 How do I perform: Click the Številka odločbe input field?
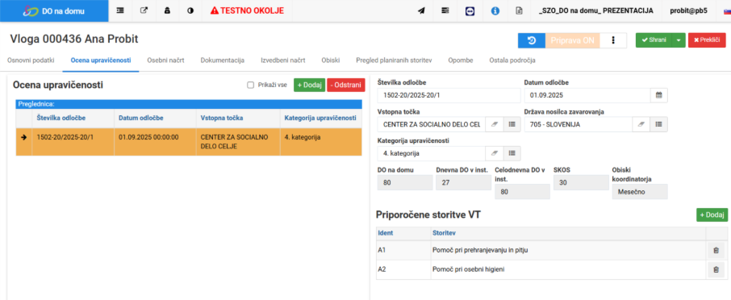click(x=449, y=95)
